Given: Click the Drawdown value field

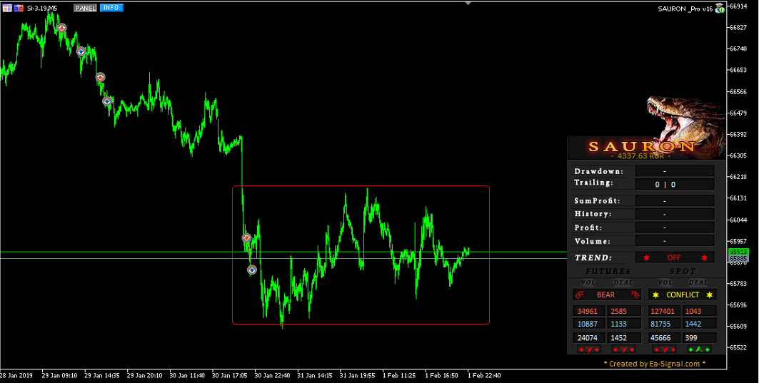Looking at the screenshot, I should [675, 171].
